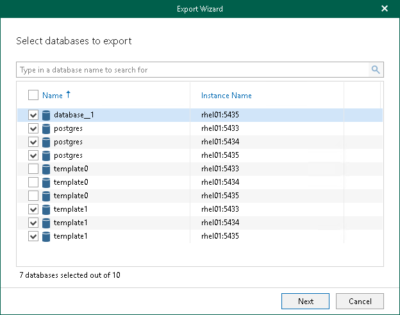Uncheck the database_1 checkbox
Screen dimensions: 400x315
click(x=33, y=115)
